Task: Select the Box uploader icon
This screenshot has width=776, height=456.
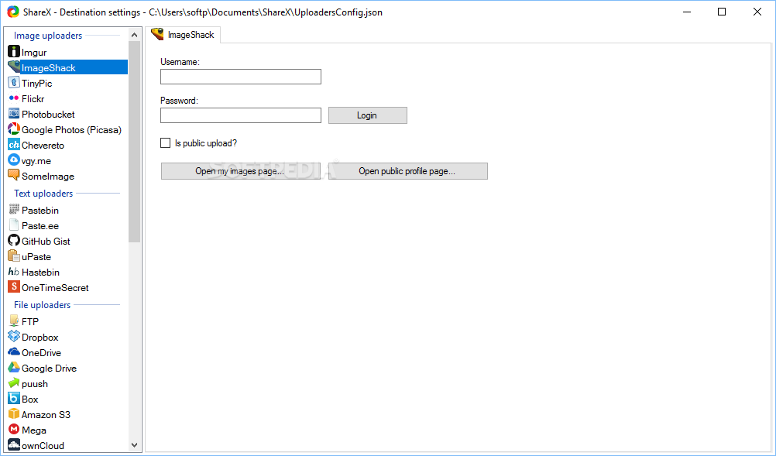Action: click(14, 399)
